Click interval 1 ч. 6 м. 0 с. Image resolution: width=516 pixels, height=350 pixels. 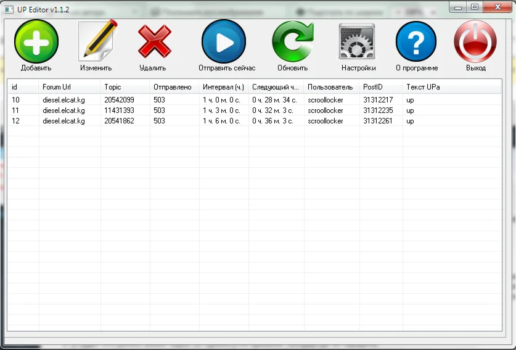click(x=221, y=121)
